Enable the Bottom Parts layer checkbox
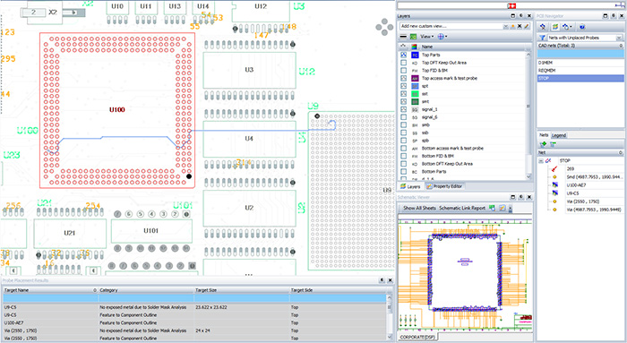The image size is (627, 343). (403, 172)
